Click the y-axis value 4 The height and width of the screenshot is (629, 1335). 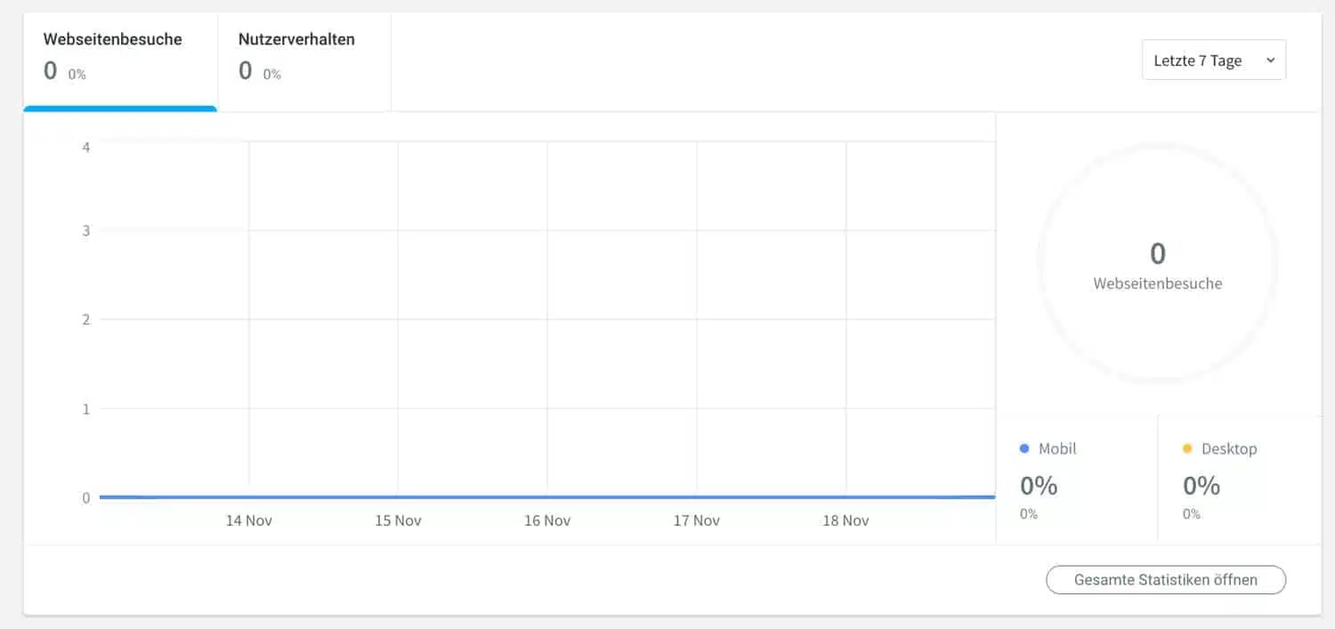tap(86, 148)
